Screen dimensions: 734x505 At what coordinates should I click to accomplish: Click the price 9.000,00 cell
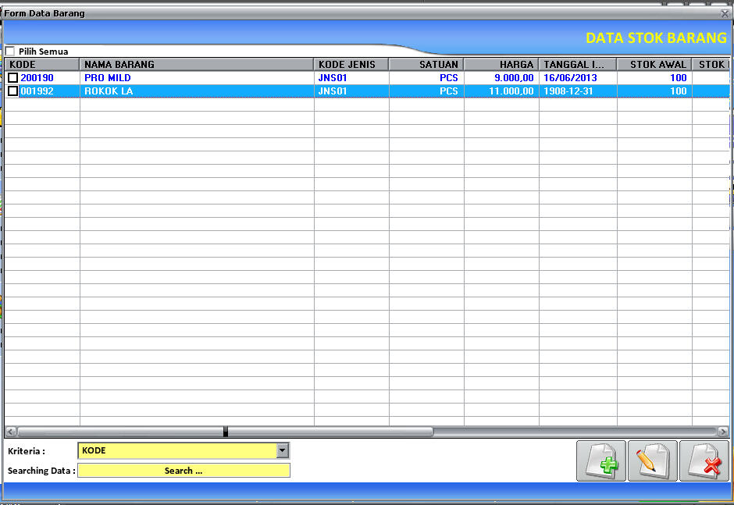501,78
